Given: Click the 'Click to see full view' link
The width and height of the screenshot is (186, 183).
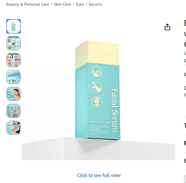Looking at the screenshot, I should pyautogui.click(x=99, y=175).
